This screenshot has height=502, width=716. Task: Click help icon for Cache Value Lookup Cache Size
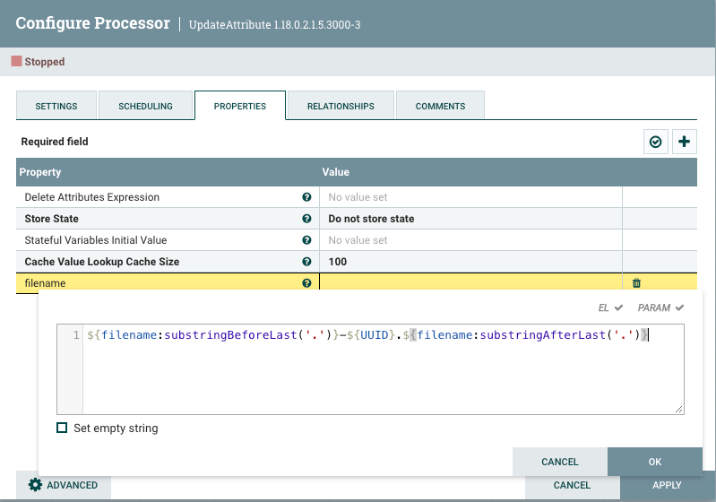click(x=307, y=262)
